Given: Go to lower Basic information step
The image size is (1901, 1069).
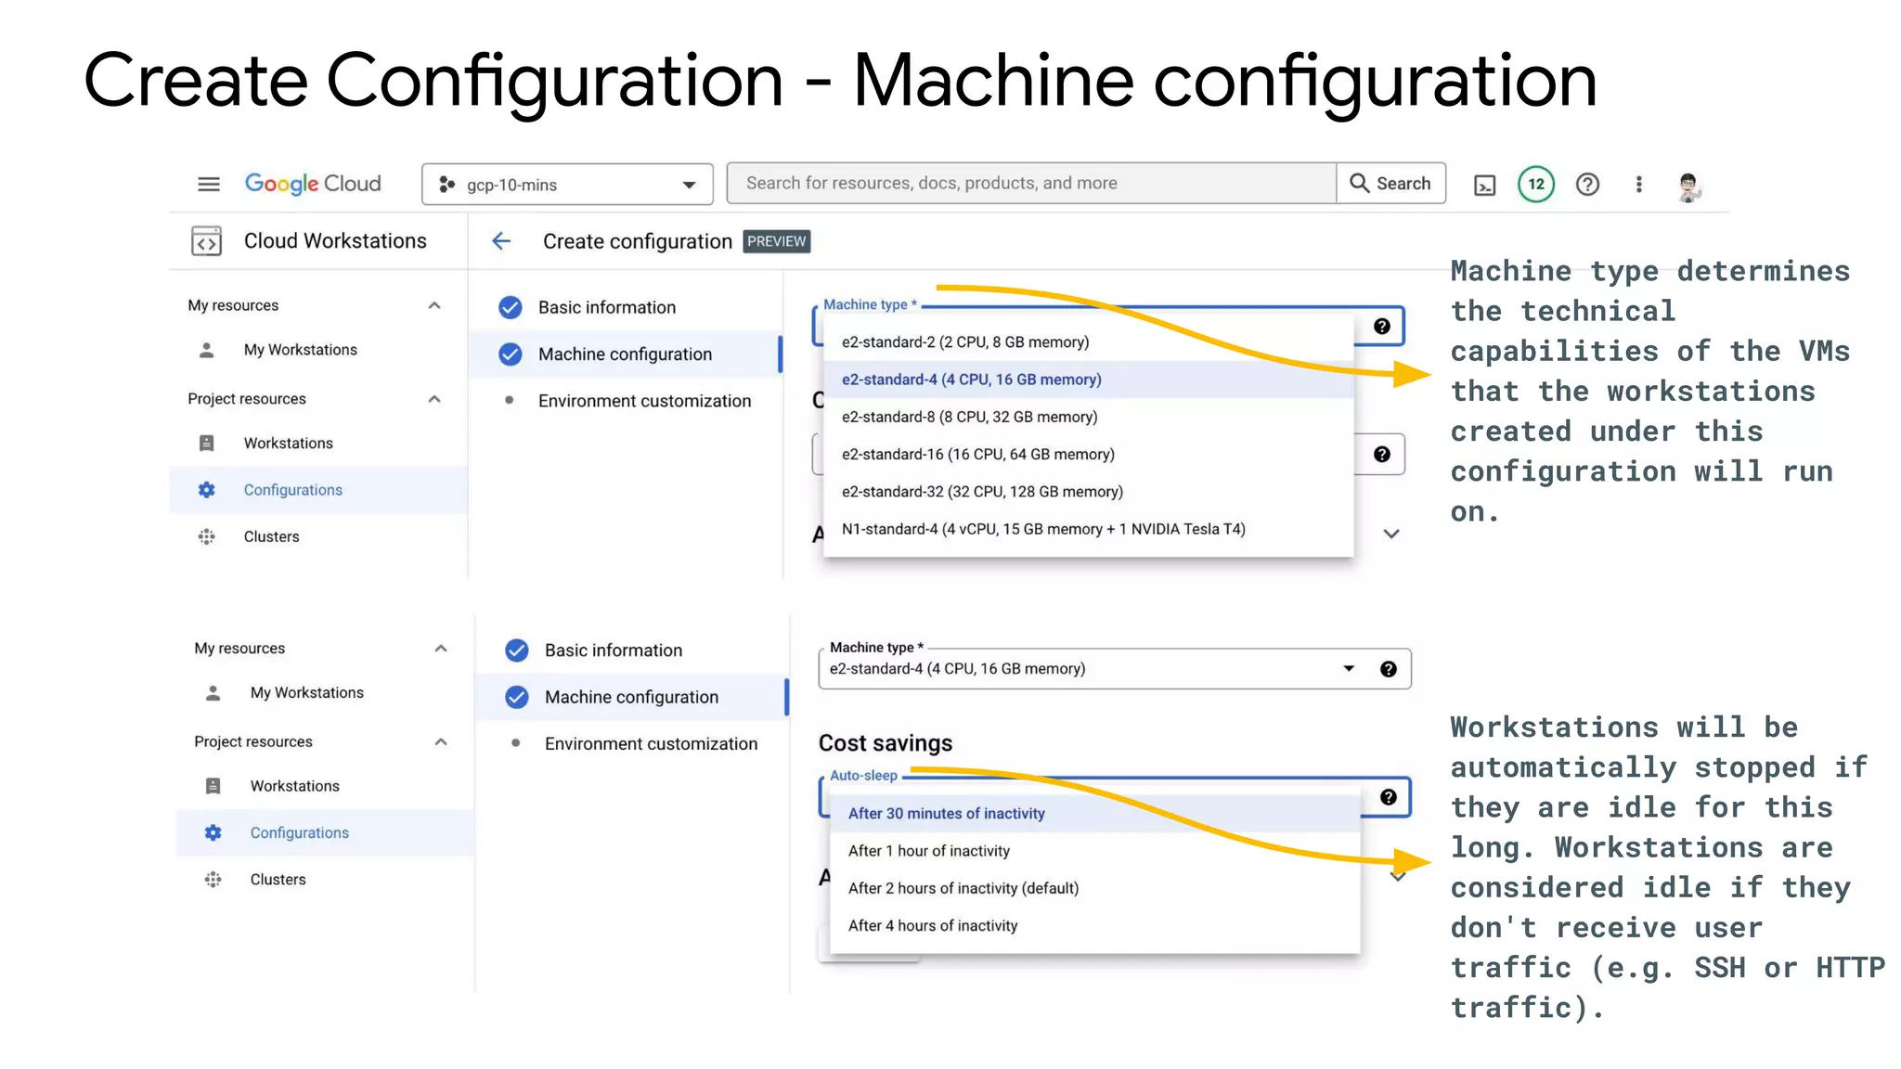Looking at the screenshot, I should (614, 650).
